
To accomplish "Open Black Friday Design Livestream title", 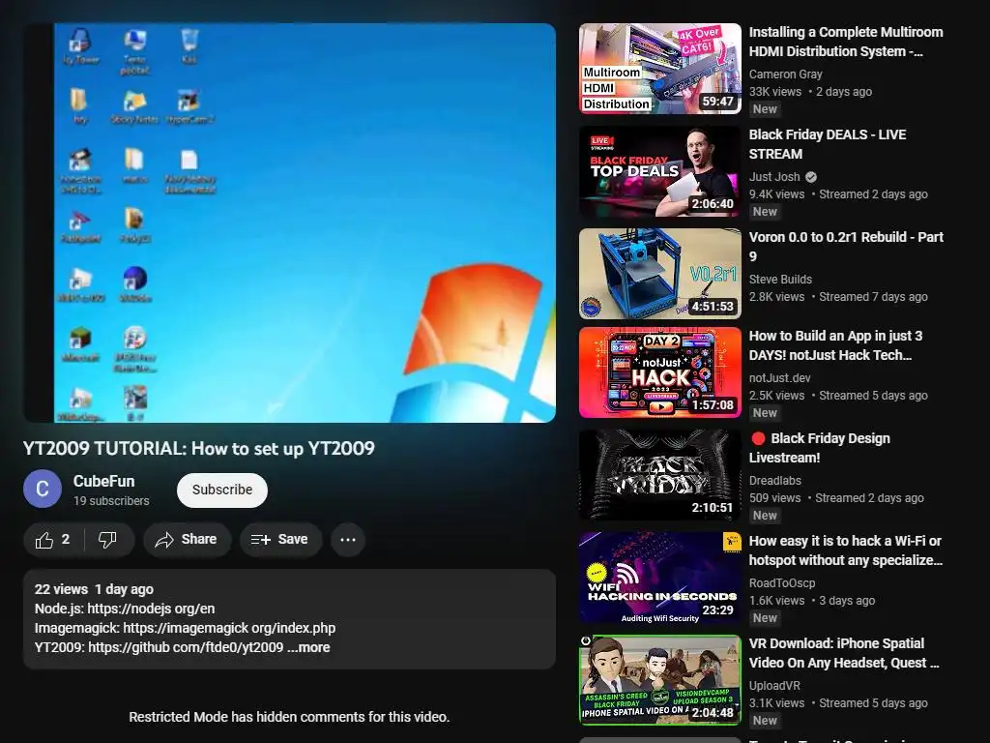I will point(820,448).
